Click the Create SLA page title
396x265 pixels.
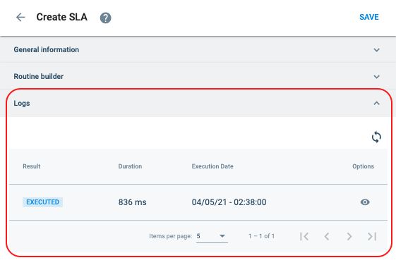(62, 17)
